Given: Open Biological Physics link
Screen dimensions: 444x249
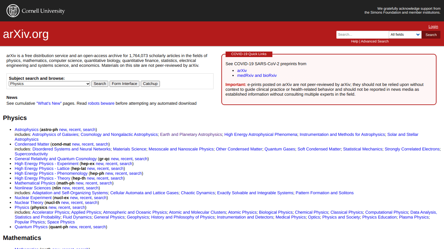Looking at the screenshot, I should (x=276, y=212).
